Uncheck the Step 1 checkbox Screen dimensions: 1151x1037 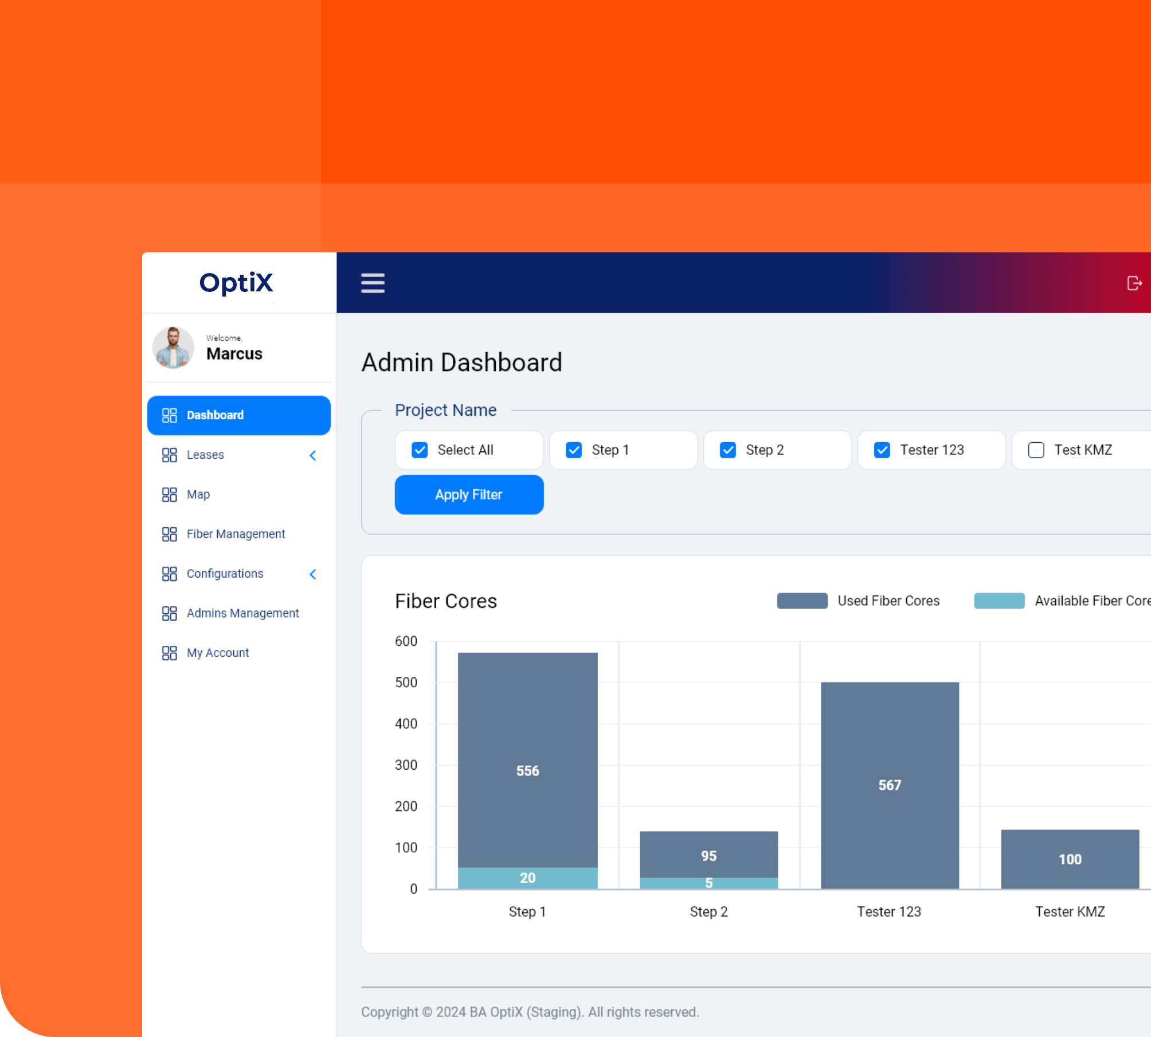(574, 450)
